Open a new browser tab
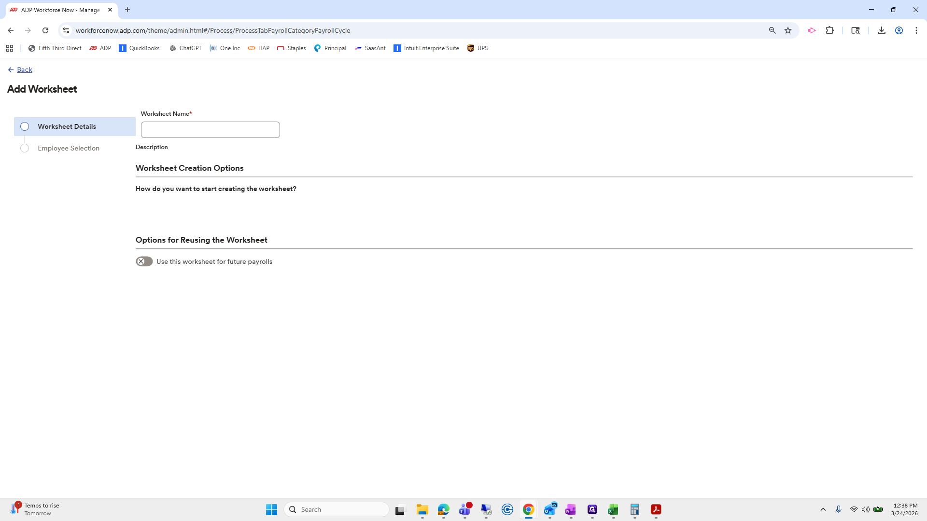The image size is (927, 521). (x=127, y=10)
